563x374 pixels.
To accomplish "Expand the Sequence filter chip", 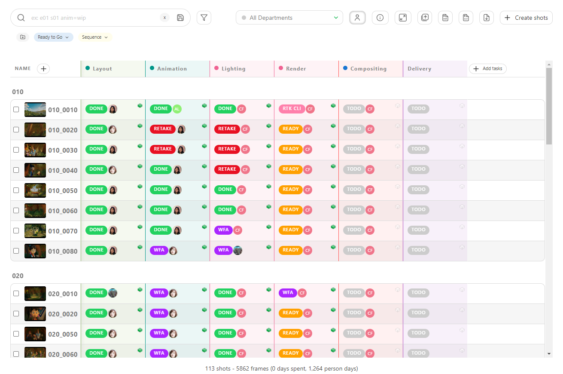I will pos(95,37).
